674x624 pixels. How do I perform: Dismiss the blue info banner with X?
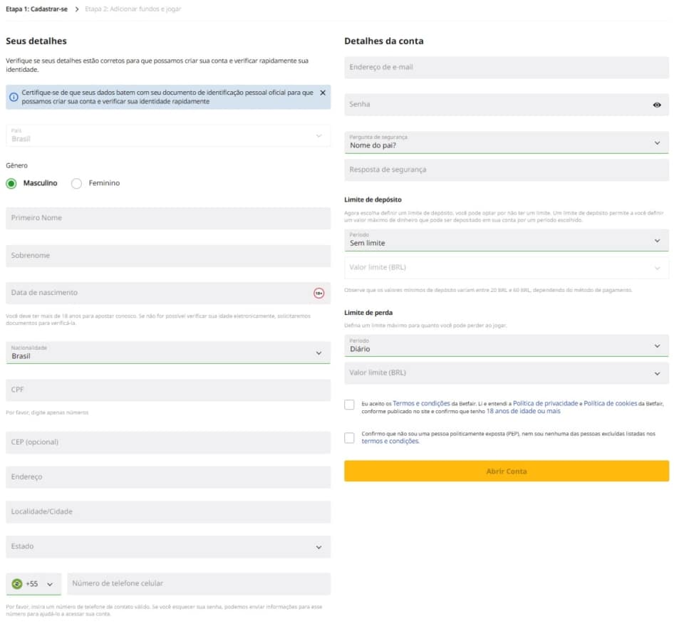point(323,93)
